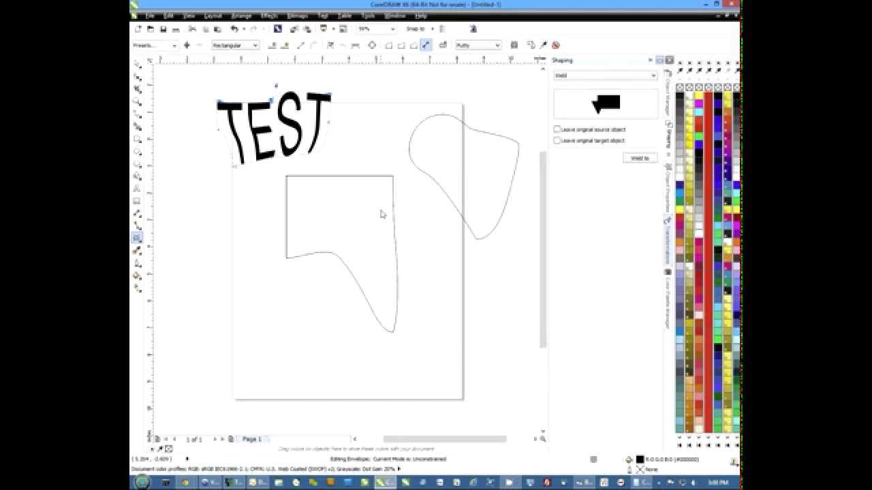
Task: Pick the solid red color in the palette
Action: [x=708, y=204]
